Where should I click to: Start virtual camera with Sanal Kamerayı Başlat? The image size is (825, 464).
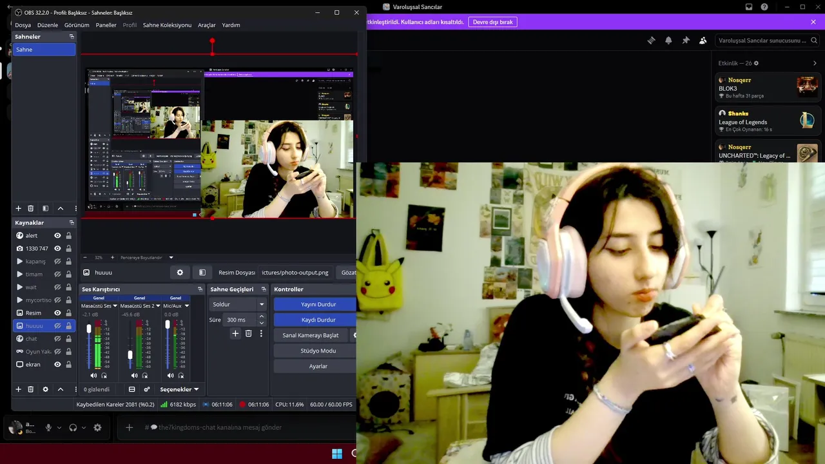click(311, 335)
